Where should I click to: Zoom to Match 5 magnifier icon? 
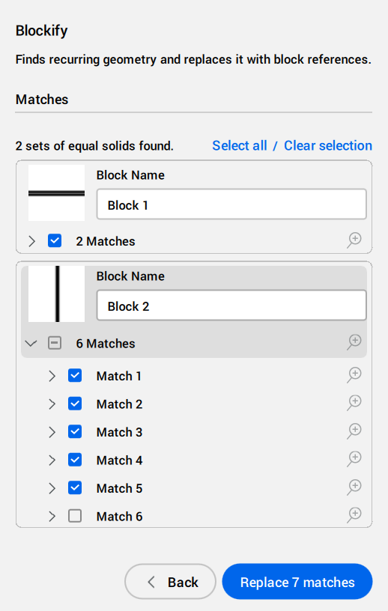354,487
